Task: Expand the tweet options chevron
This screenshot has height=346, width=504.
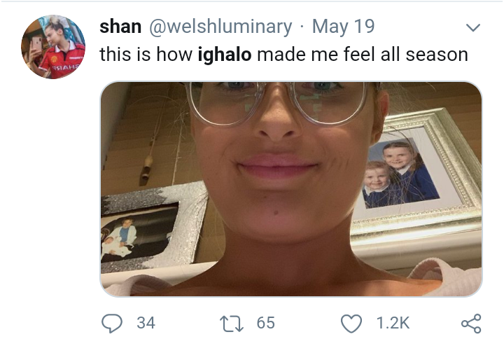Action: 473,28
